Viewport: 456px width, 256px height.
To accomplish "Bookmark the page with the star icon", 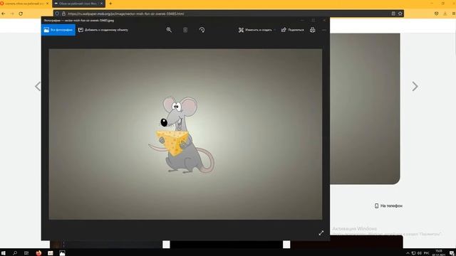I will point(400,14).
